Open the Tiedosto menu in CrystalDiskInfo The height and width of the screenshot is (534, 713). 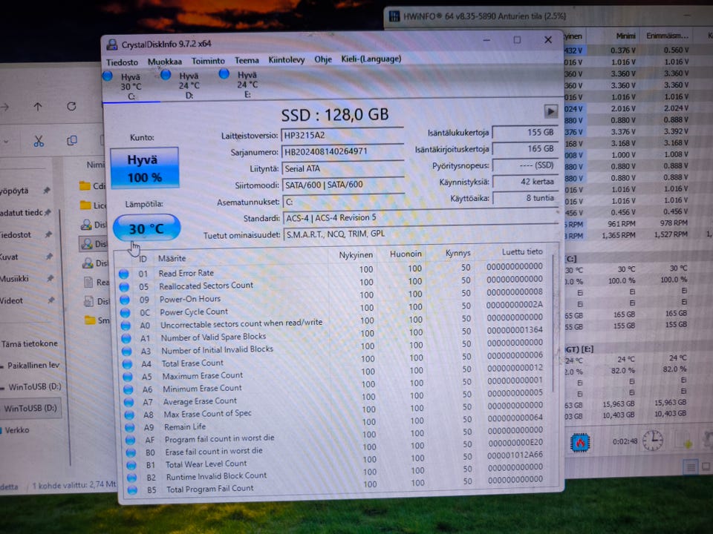coord(122,62)
